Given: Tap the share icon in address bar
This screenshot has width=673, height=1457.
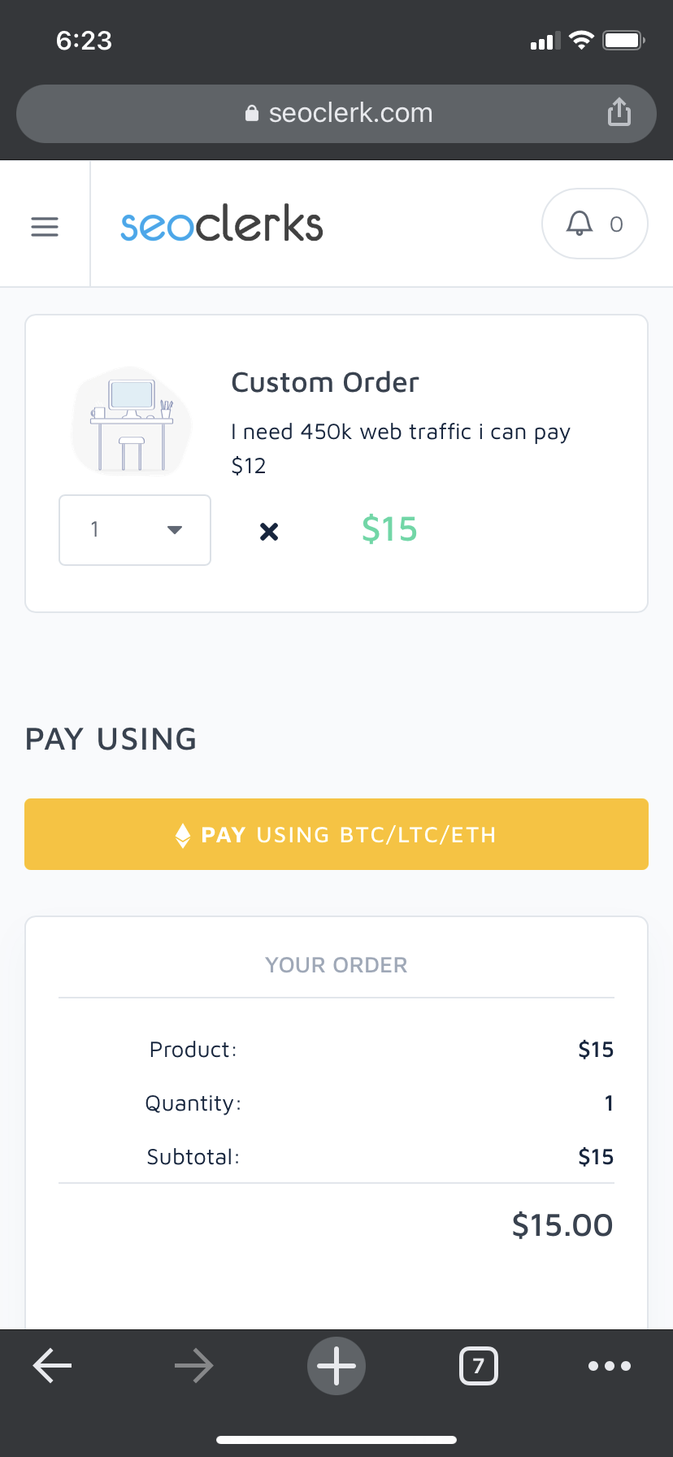Looking at the screenshot, I should pyautogui.click(x=619, y=112).
